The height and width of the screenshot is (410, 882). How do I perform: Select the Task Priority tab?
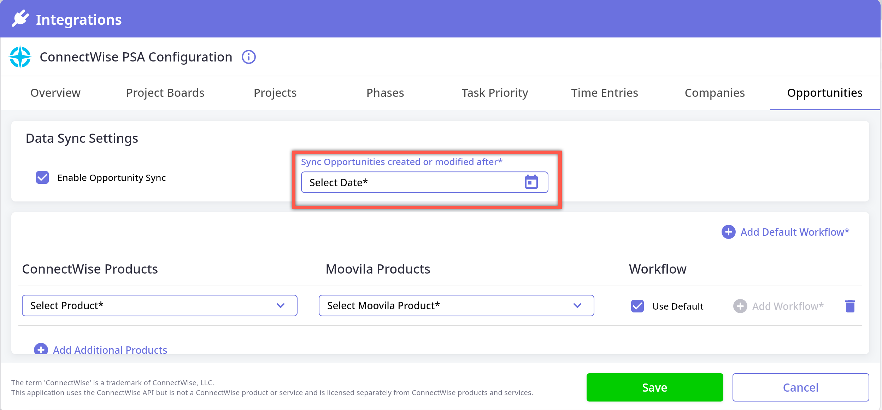click(x=494, y=93)
